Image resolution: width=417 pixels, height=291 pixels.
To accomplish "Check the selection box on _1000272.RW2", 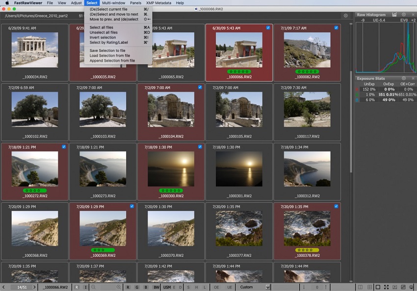I will tap(63, 146).
